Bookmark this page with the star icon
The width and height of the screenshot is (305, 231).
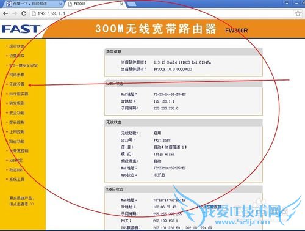298,13
